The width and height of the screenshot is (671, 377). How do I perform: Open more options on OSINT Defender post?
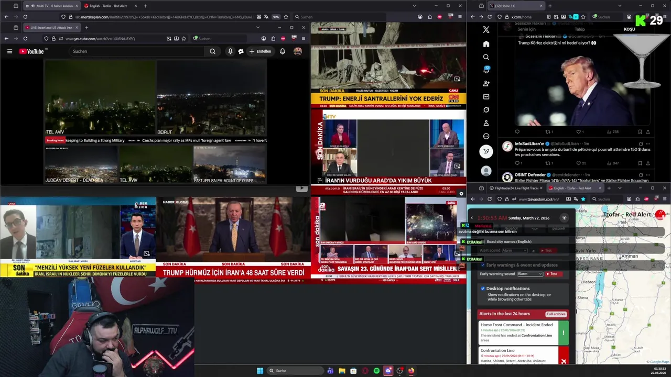coord(648,174)
